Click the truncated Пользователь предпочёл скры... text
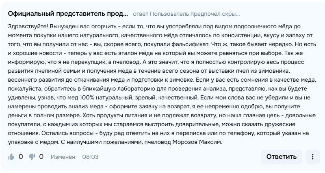 (x=195, y=14)
